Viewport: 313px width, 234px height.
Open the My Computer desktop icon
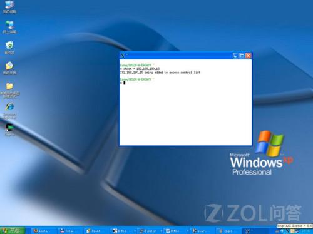pyautogui.click(x=9, y=7)
